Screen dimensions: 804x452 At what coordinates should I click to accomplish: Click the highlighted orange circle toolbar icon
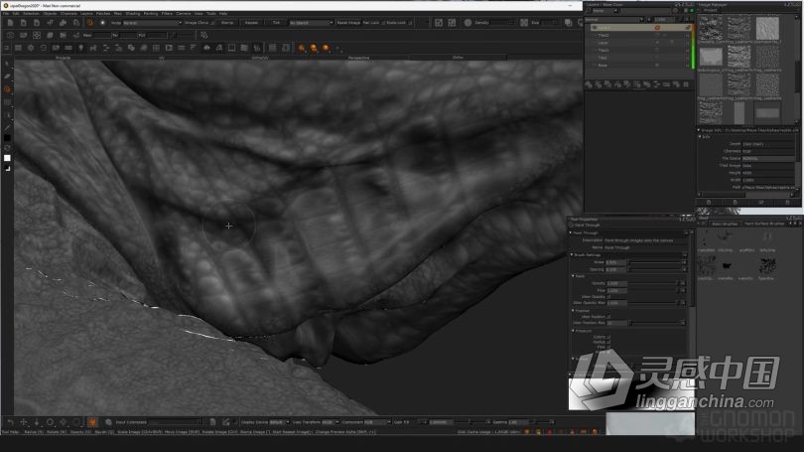[90, 23]
